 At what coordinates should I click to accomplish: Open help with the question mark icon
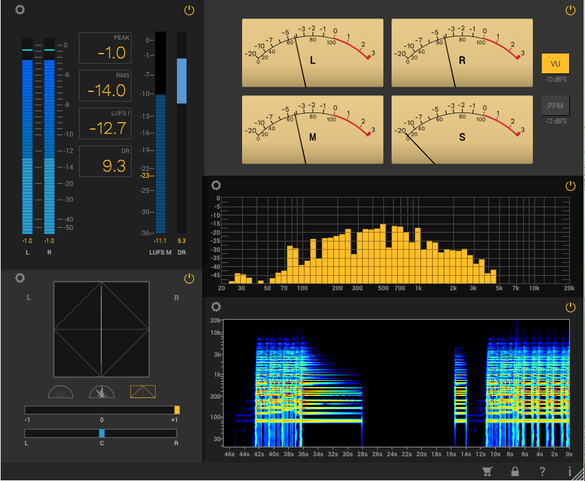pos(542,471)
